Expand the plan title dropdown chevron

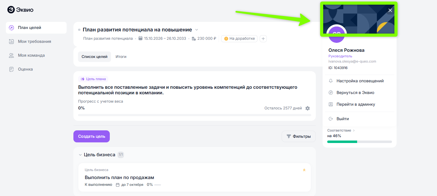[197, 30]
